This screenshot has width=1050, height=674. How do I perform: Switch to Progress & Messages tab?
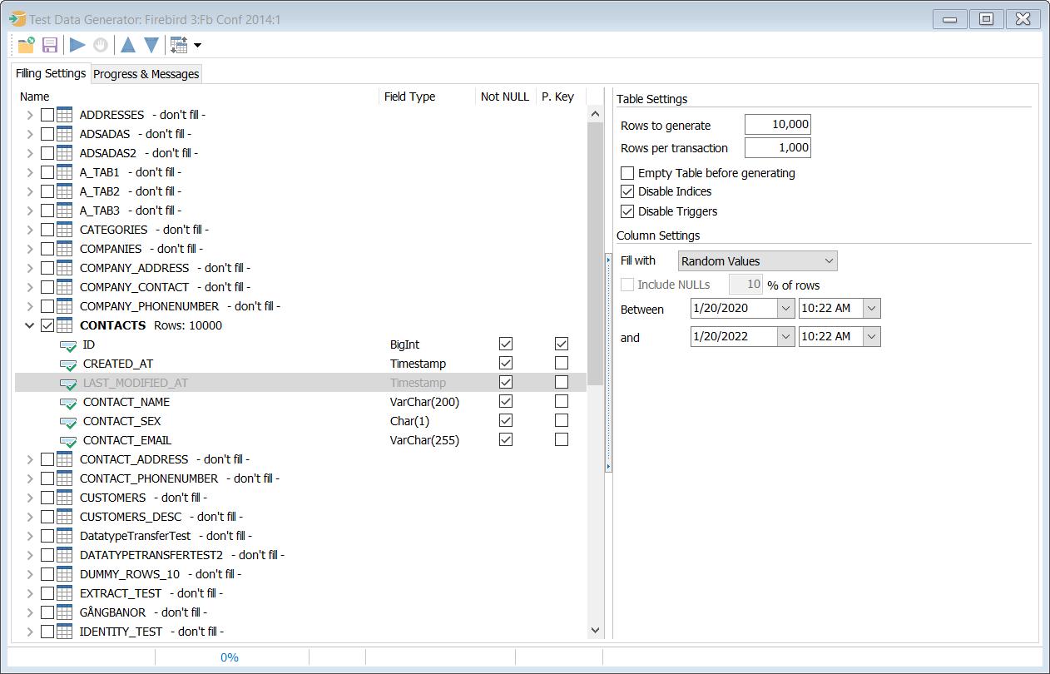pyautogui.click(x=146, y=74)
